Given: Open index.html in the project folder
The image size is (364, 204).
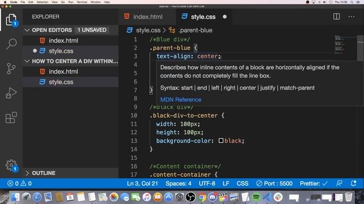Looking at the screenshot, I should [71, 72].
